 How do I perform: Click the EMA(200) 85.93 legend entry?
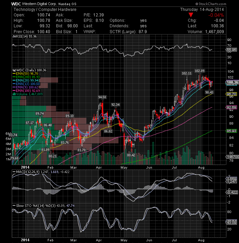[x=26, y=77]
